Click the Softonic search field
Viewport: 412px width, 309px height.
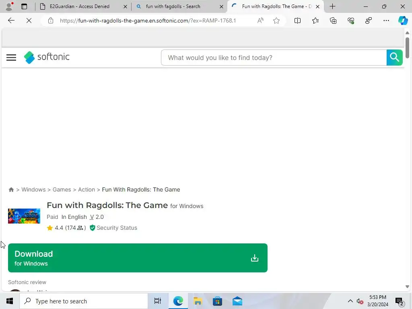tap(274, 58)
